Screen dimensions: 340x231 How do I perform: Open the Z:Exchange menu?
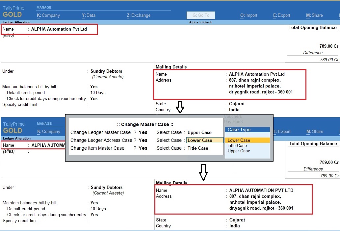click(x=139, y=15)
